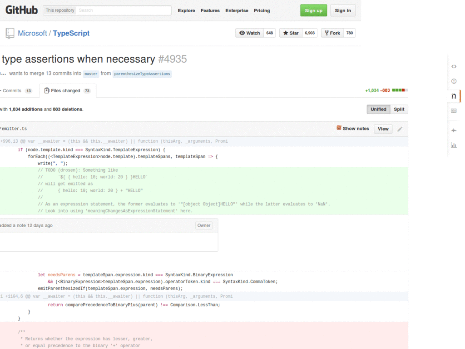Click the 'added a note 12 days ago' text
This screenshot has width=465, height=349.
(x=26, y=225)
